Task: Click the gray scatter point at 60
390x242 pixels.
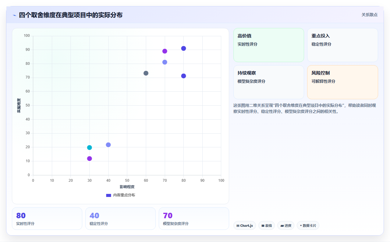Action: [146, 73]
